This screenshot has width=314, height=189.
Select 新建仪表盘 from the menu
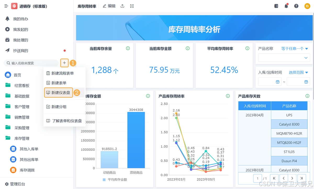point(58,92)
